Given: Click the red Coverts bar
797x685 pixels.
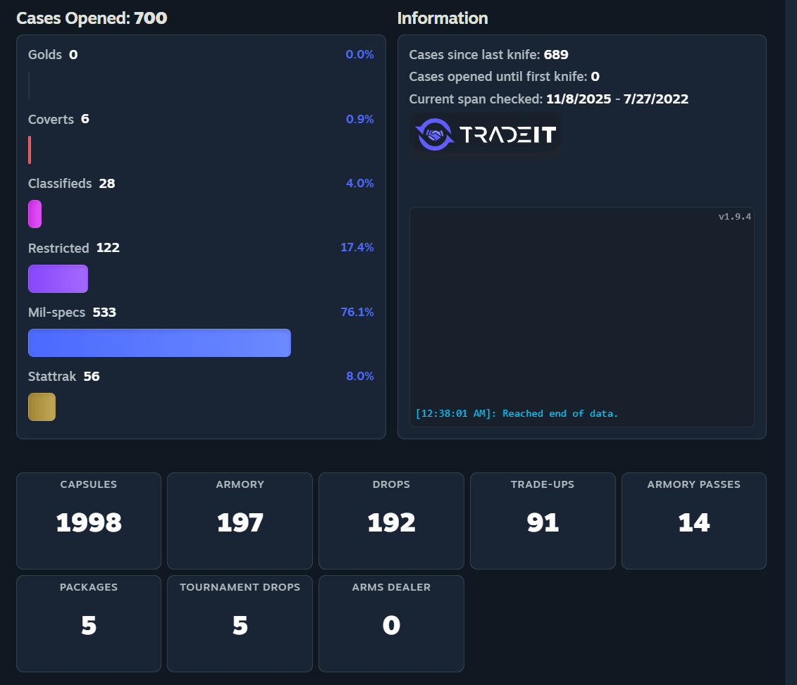Looking at the screenshot, I should 30,150.
